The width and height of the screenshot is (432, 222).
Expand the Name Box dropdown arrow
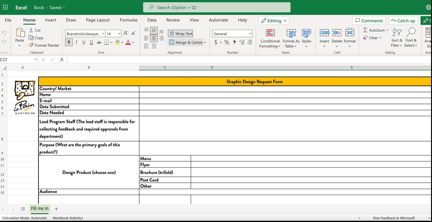click(x=35, y=60)
